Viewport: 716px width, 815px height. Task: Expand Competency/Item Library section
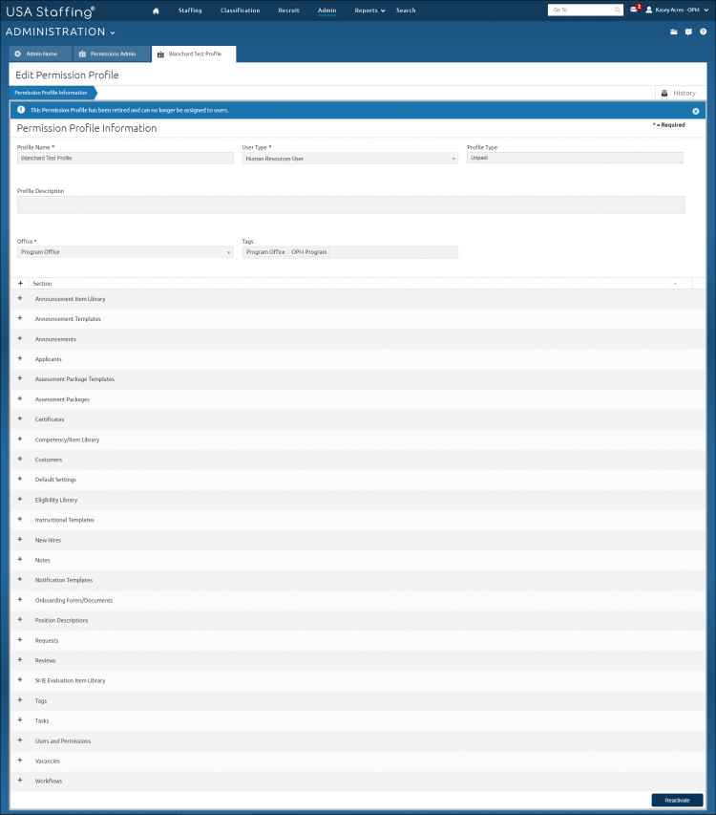tap(20, 439)
